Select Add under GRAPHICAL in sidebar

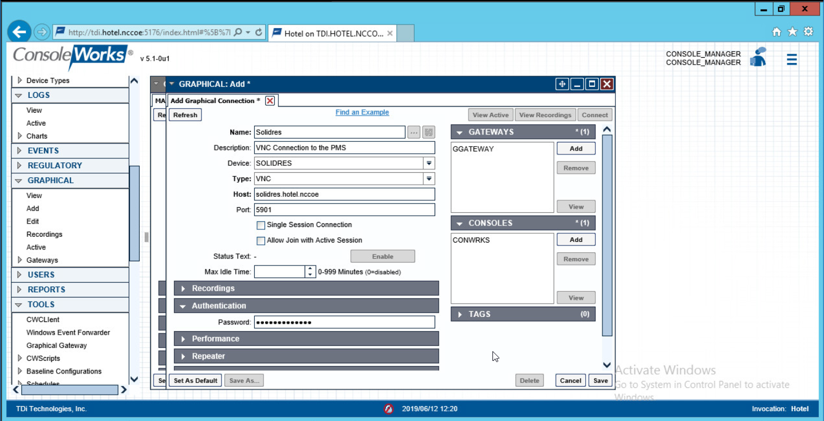coord(33,209)
